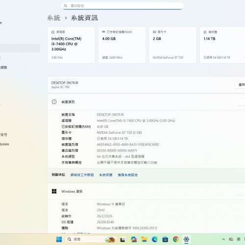Open Microsoft Store from the taskbar
This screenshot has height=245, width=245.
click(x=165, y=240)
